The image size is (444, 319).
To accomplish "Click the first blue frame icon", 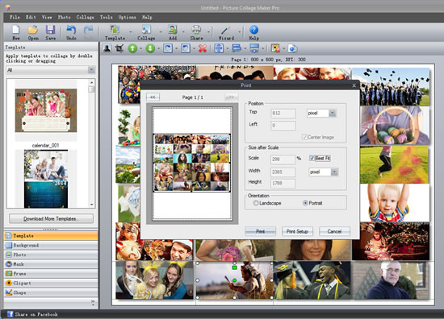I will [168, 48].
